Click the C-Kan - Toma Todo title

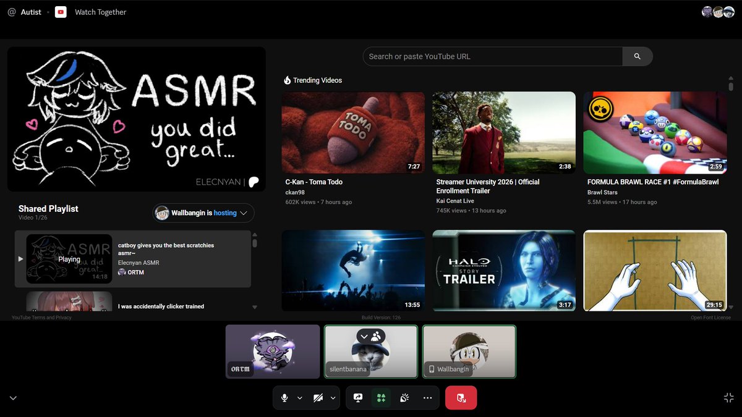[x=313, y=182]
